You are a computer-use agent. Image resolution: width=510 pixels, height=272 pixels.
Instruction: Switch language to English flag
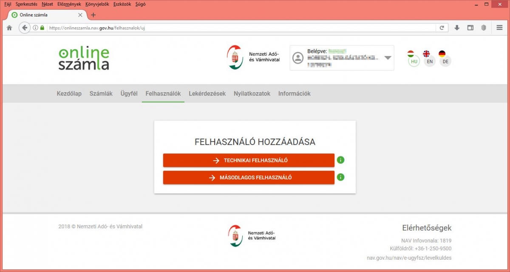[x=430, y=58]
